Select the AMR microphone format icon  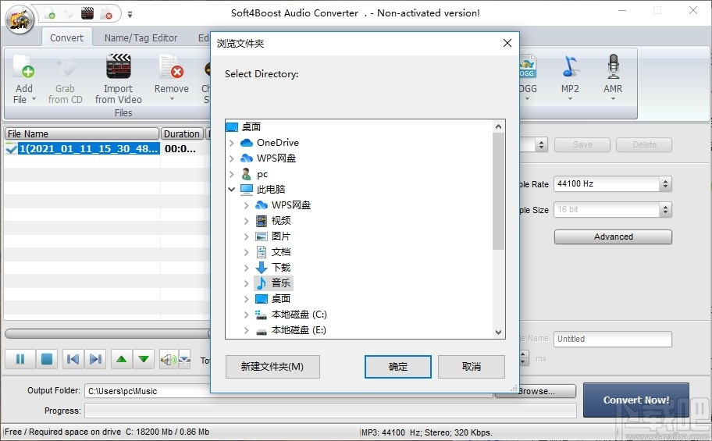point(613,66)
